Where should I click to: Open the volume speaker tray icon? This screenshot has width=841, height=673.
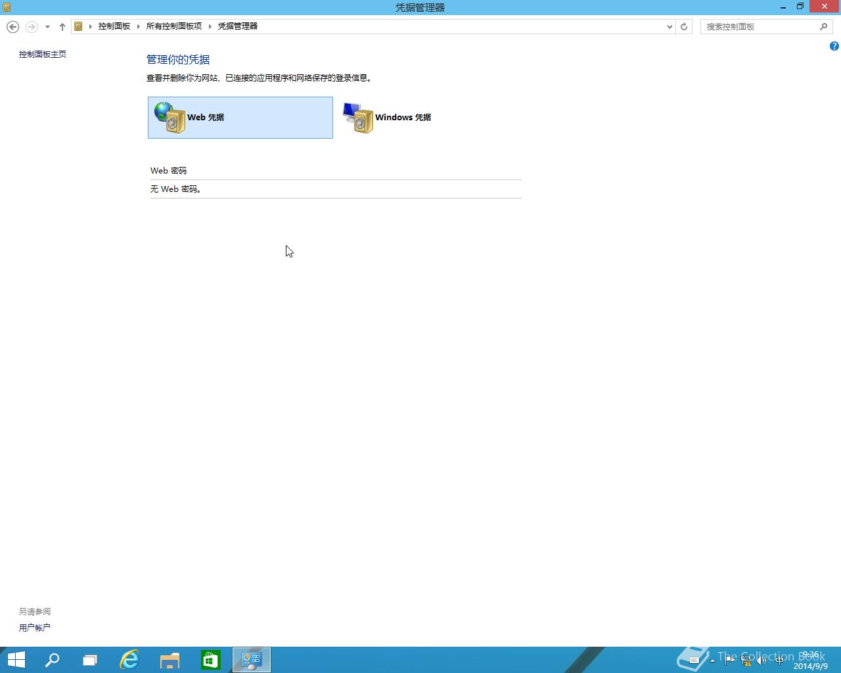pyautogui.click(x=762, y=661)
